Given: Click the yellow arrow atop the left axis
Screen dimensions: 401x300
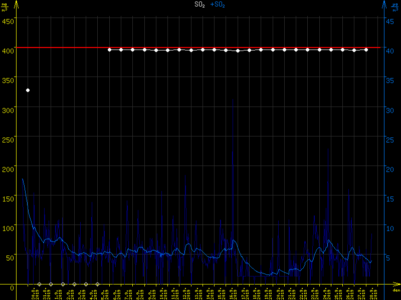Looking at the screenshot, I should point(17,5).
